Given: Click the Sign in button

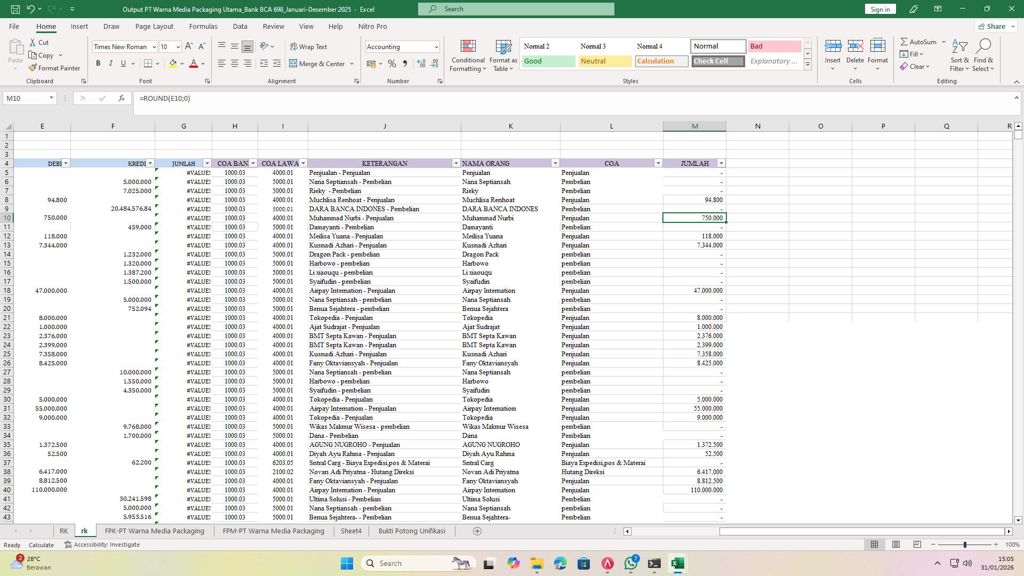Looking at the screenshot, I should pyautogui.click(x=879, y=9).
